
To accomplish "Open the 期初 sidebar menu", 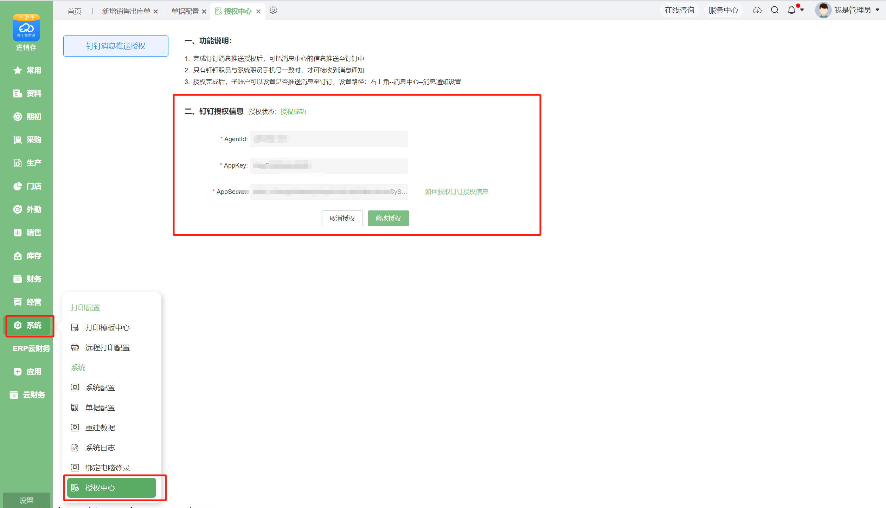I will point(27,117).
